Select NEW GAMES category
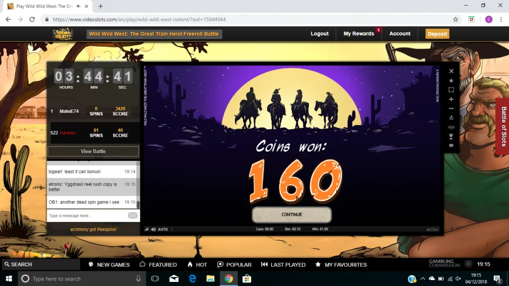Viewport: 509px width, 286px height. (109, 265)
